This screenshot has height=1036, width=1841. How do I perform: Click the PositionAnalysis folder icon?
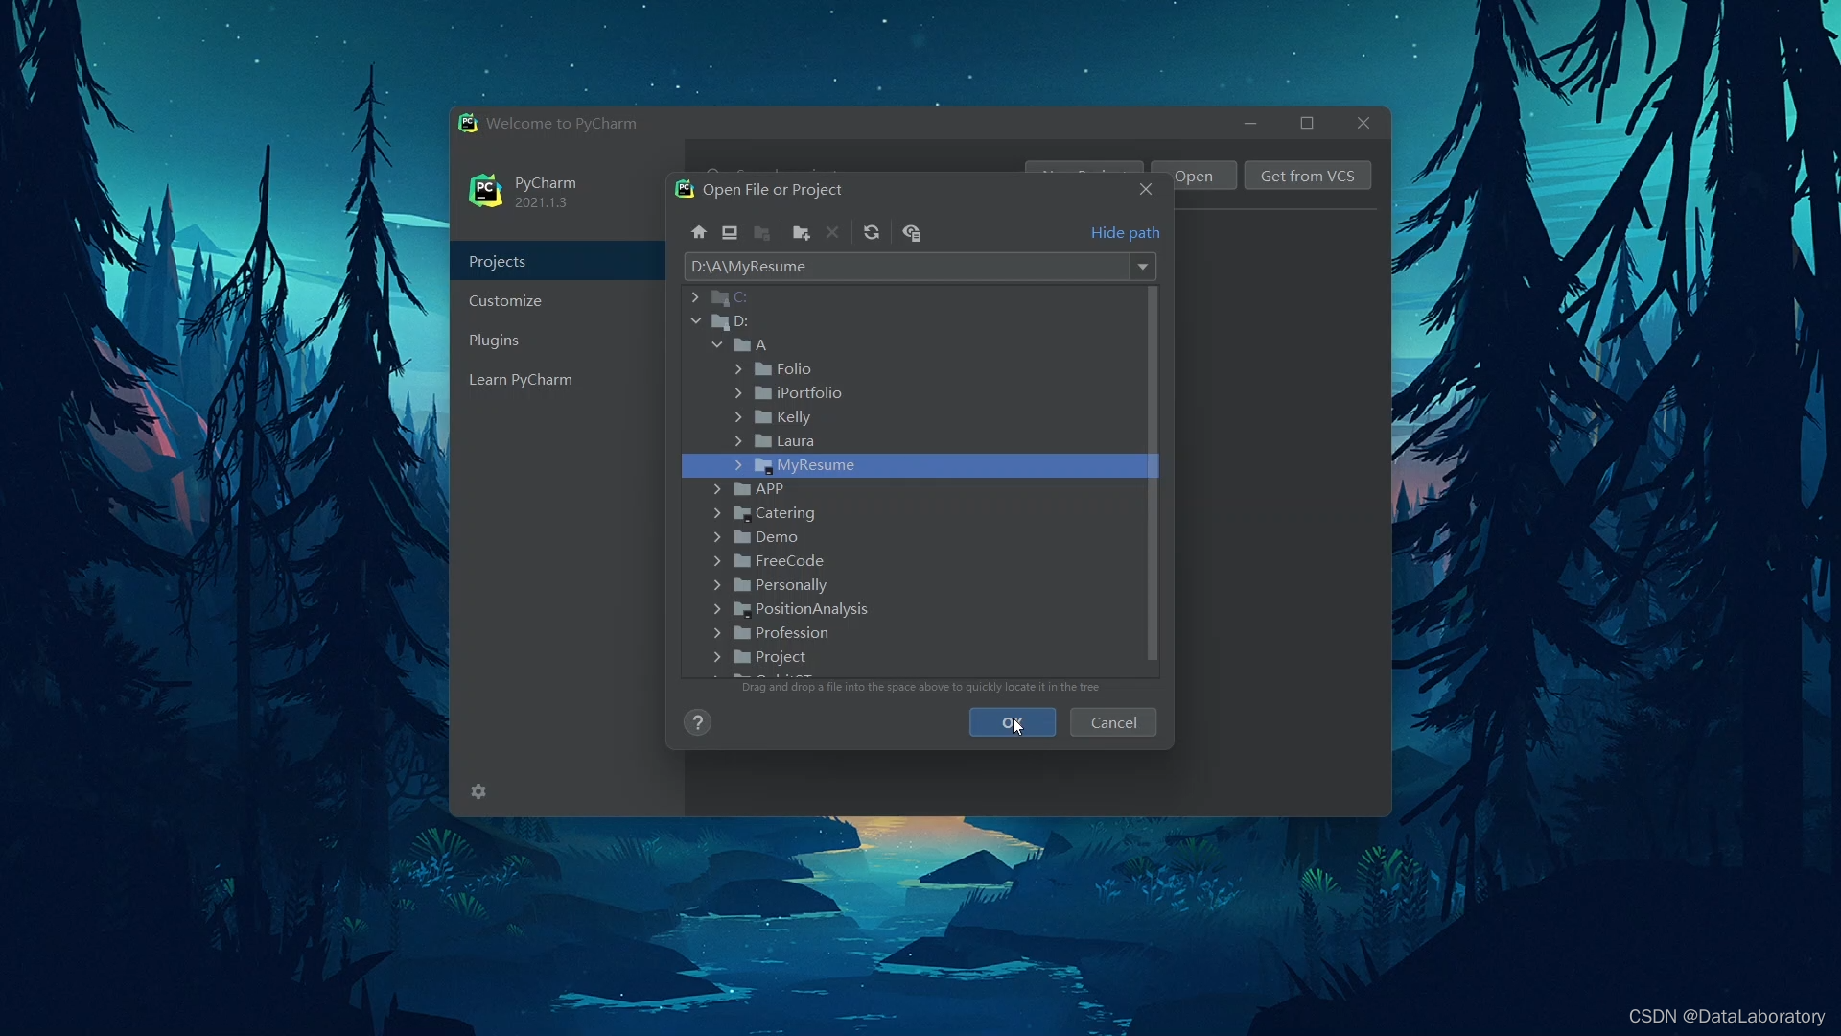tap(742, 609)
